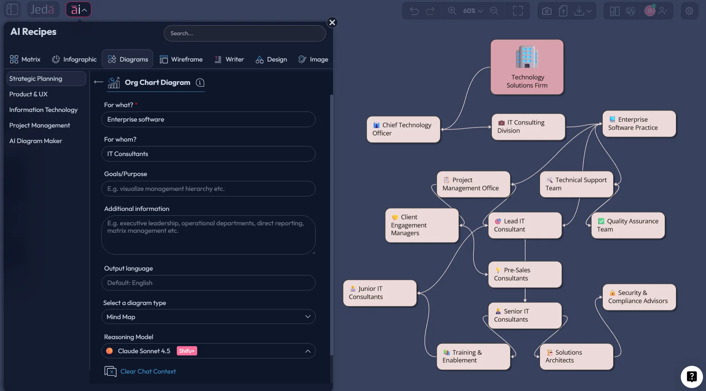
Task: Collapse the Reasoning Model selector chevron
Action: [308, 351]
